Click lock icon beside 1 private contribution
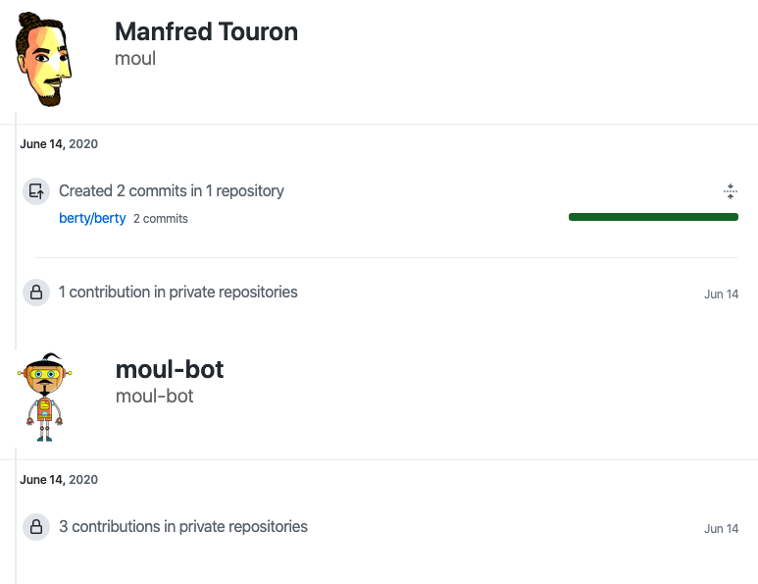The image size is (758, 584). pos(36,292)
